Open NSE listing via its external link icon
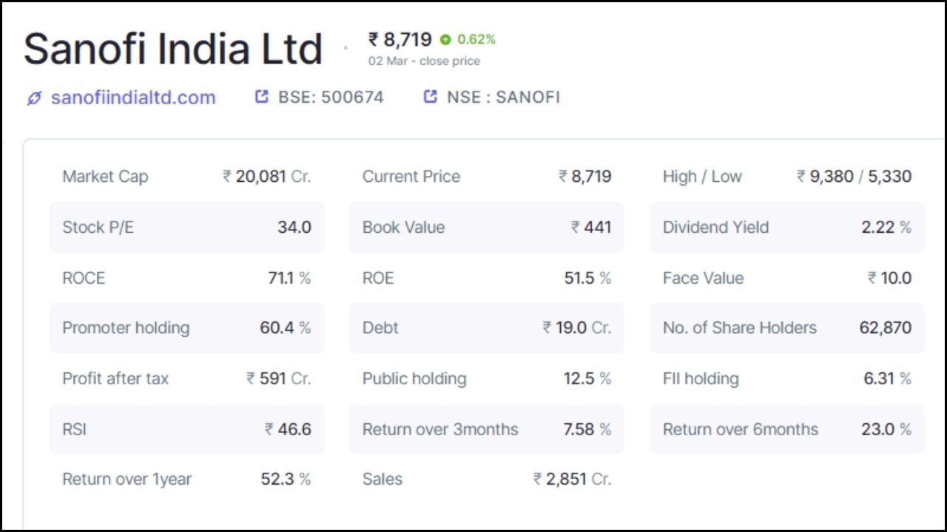This screenshot has width=947, height=532. [x=429, y=96]
